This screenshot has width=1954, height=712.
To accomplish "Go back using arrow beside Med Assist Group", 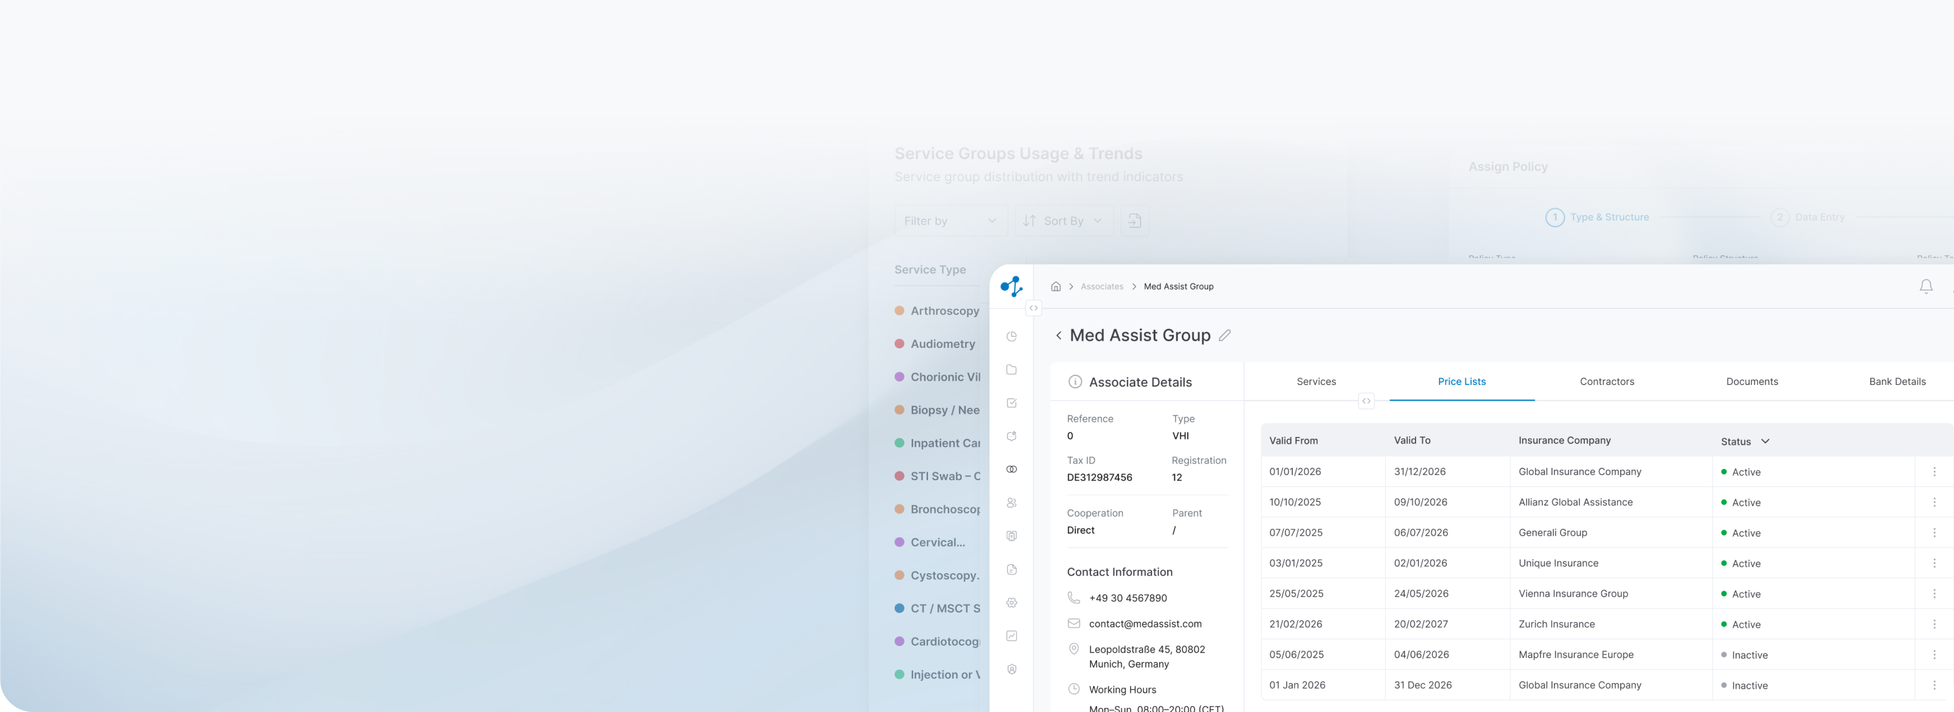I will pos(1058,335).
